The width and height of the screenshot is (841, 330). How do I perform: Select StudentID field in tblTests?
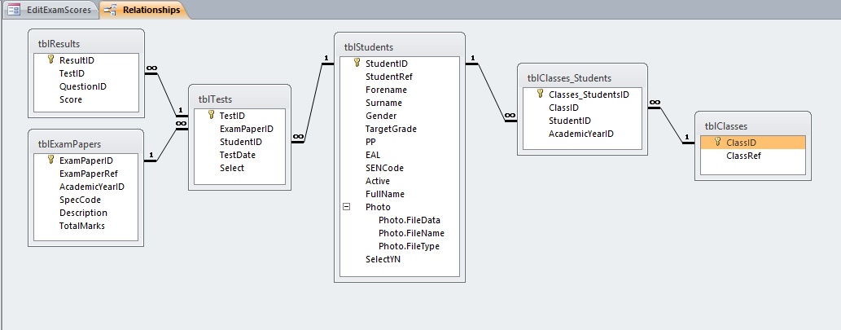(x=239, y=142)
